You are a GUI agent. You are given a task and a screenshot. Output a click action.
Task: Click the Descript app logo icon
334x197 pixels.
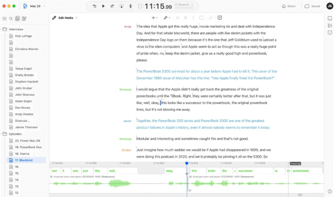pos(25,6)
